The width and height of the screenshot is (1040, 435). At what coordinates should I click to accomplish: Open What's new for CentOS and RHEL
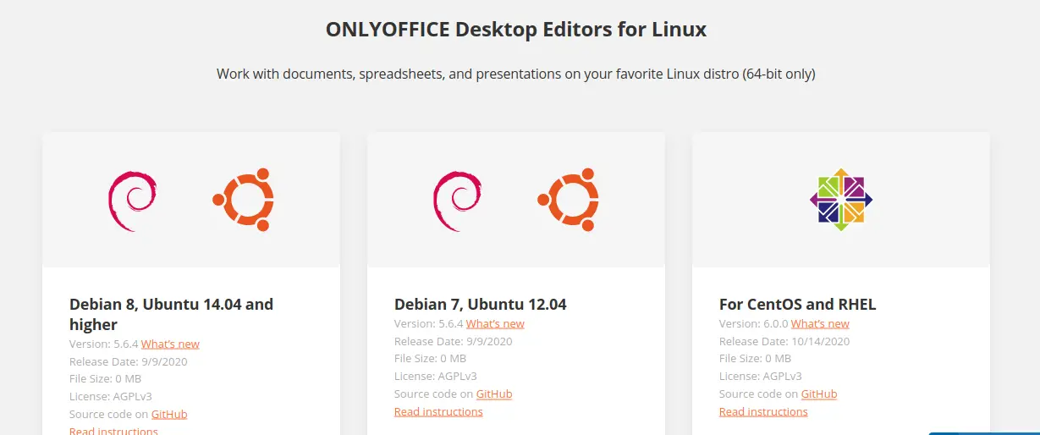pos(820,324)
